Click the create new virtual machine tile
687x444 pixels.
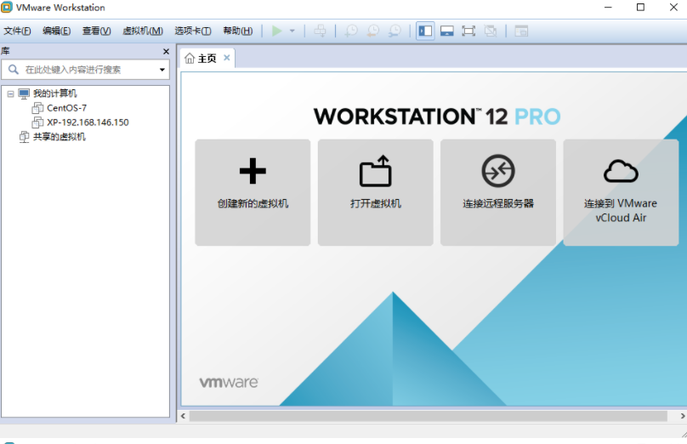tap(253, 192)
